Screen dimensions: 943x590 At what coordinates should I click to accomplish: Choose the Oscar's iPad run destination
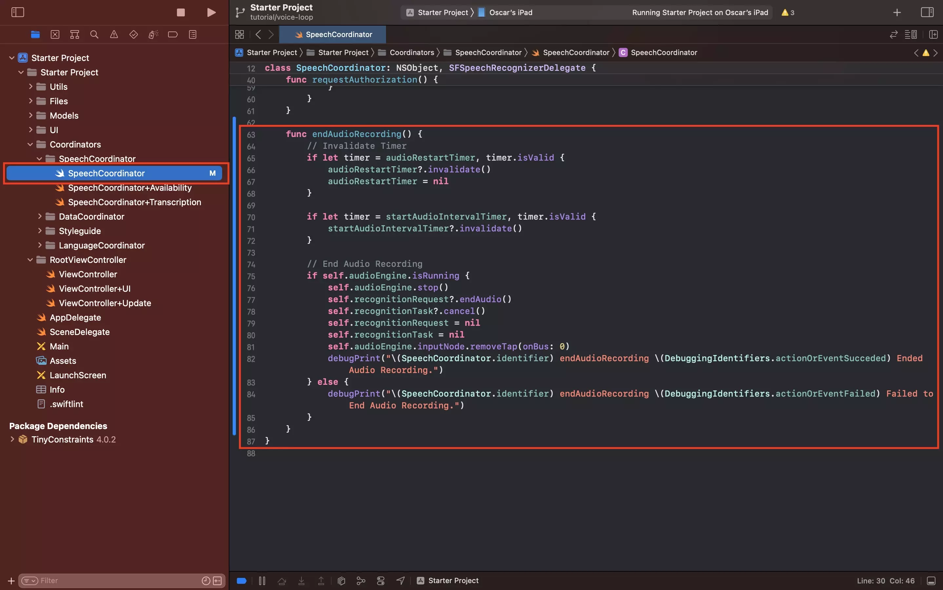click(x=505, y=12)
